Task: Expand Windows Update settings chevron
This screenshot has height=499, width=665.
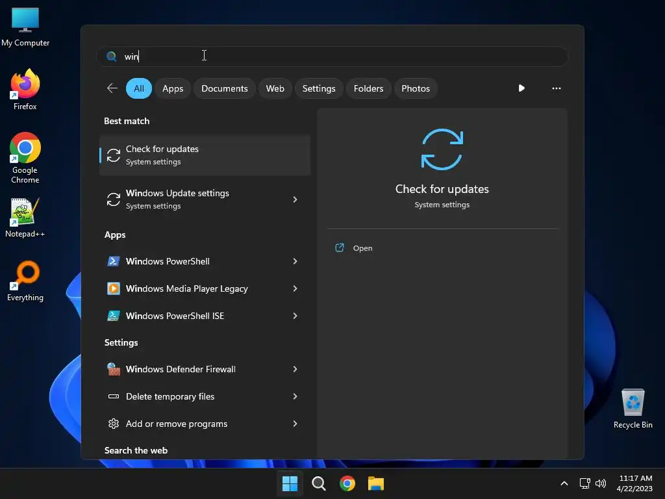Action: [x=295, y=199]
